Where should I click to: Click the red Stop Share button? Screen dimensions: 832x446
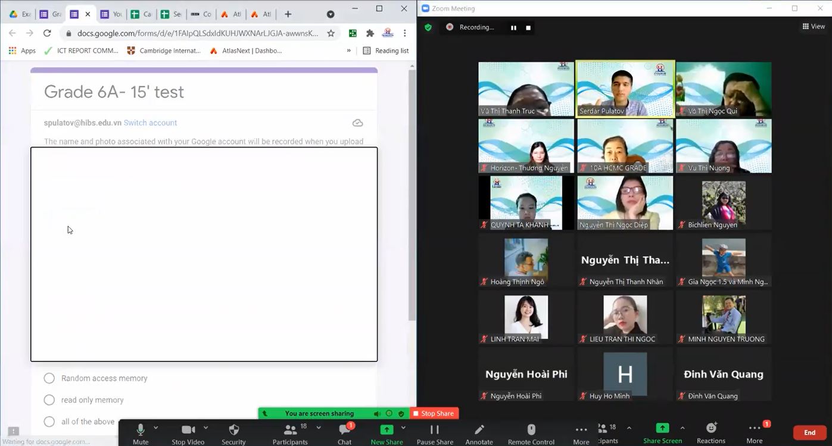pos(434,413)
